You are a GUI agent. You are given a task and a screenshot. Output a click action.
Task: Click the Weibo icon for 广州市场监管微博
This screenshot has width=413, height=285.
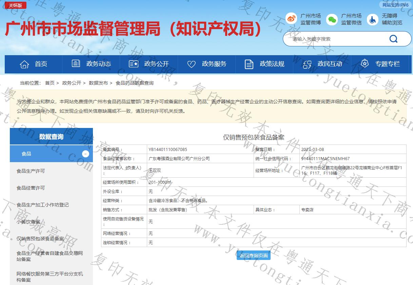point(291,19)
